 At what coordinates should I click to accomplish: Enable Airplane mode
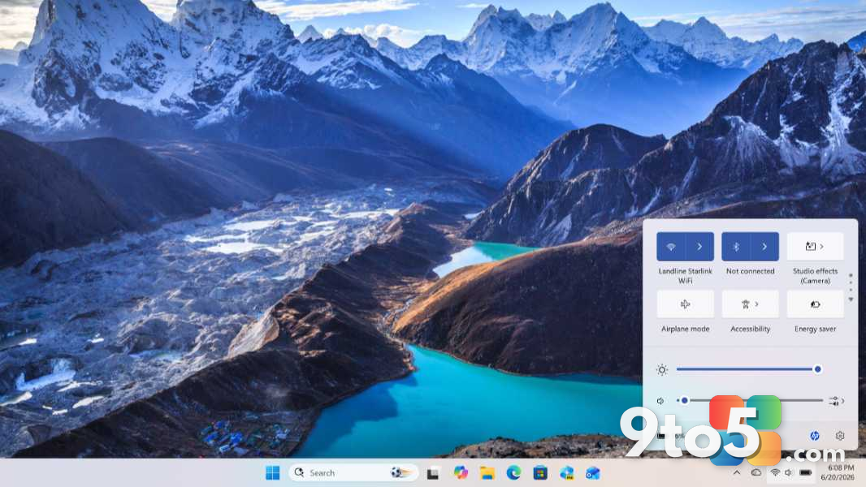pyautogui.click(x=686, y=304)
